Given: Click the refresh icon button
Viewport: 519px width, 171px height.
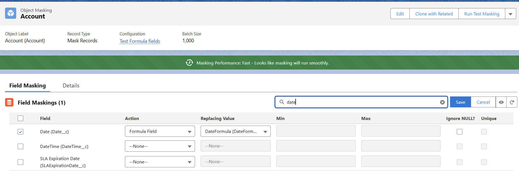Looking at the screenshot, I should (512, 102).
